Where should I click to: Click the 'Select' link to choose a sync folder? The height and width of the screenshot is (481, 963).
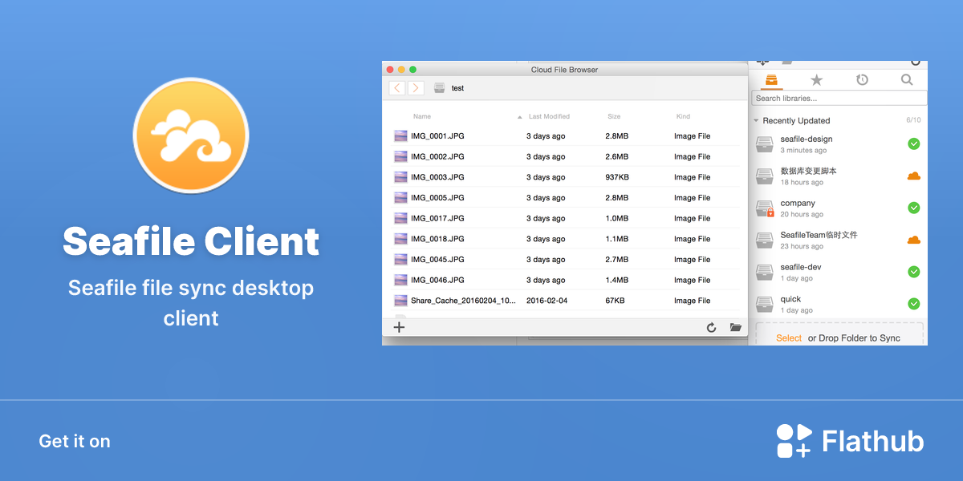[789, 338]
